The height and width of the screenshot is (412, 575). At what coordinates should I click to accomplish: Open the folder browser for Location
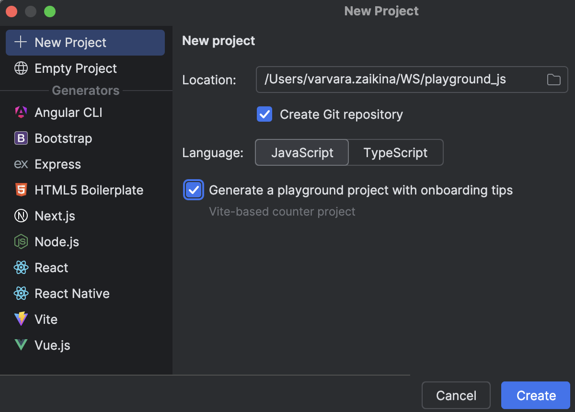point(553,80)
